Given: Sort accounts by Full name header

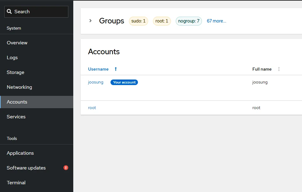Looking at the screenshot, I should tap(262, 69).
